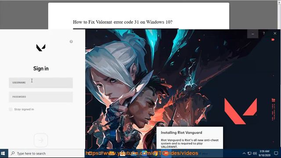Open the taskbar clock and date
Screen dimensions: 281x158
(x=264, y=153)
